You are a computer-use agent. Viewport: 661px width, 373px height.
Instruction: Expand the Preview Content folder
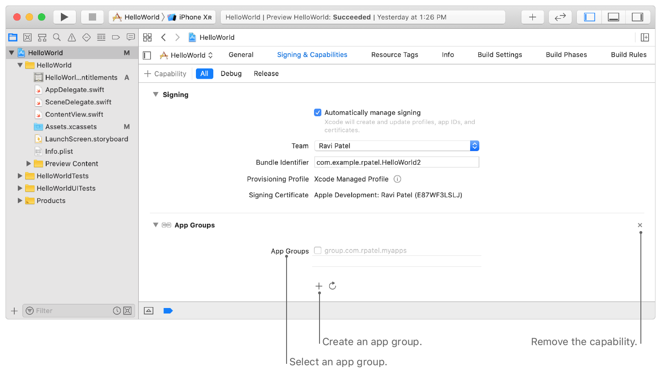pyautogui.click(x=28, y=163)
